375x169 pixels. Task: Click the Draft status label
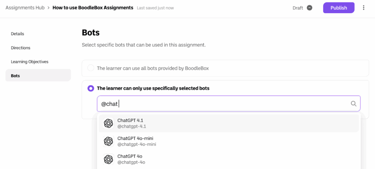pyautogui.click(x=298, y=8)
